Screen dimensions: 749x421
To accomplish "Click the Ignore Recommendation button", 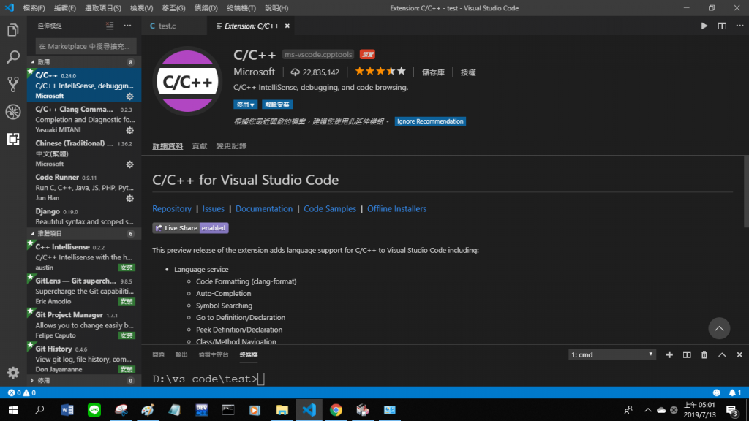I will 430,121.
